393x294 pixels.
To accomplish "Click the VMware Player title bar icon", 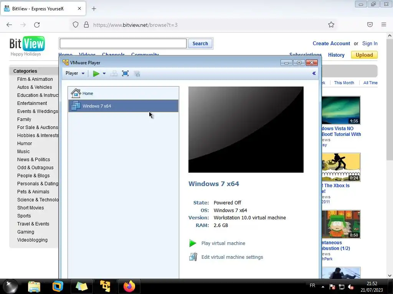I will pos(66,62).
